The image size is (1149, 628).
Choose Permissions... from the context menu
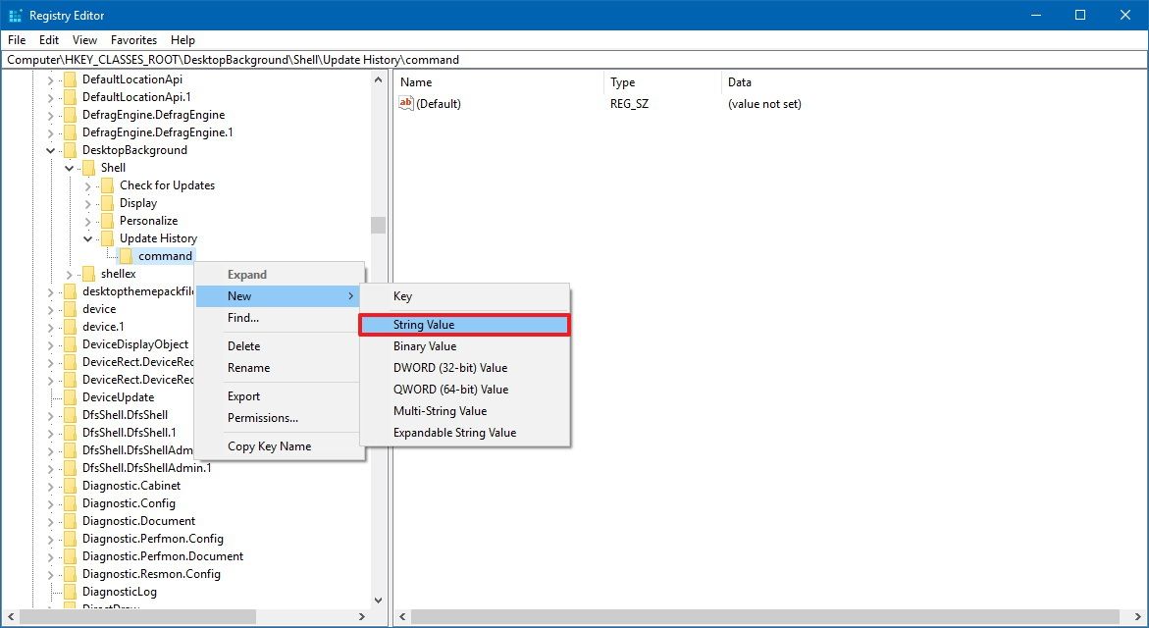(x=262, y=418)
